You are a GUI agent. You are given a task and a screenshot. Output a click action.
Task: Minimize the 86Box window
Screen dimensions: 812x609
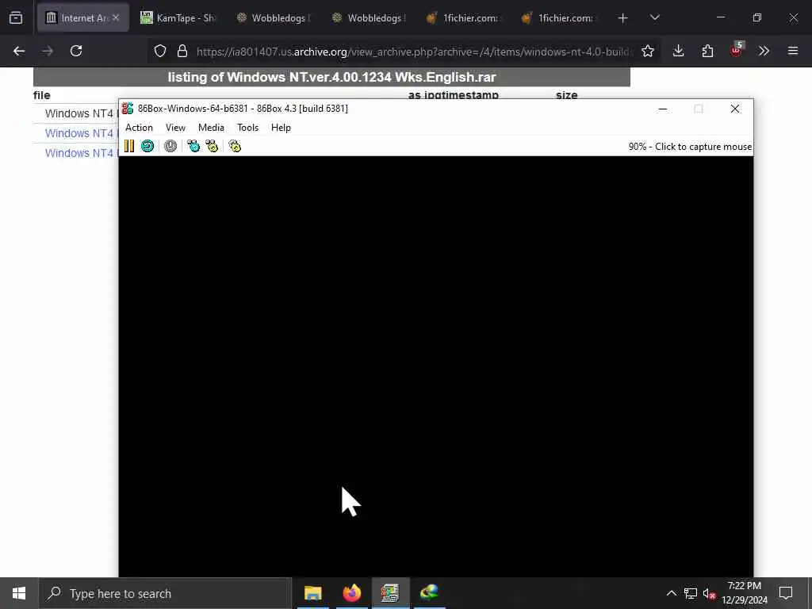tap(662, 109)
